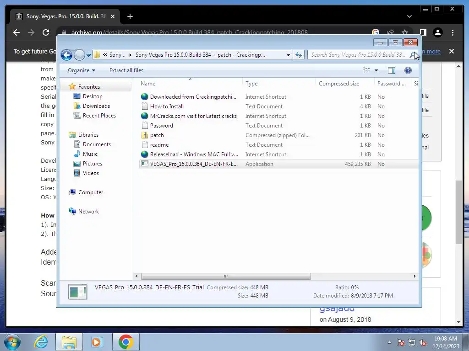Screen dimensions: 469x351
Task: Reload the archive.org page in Chrome
Action: tap(46, 32)
